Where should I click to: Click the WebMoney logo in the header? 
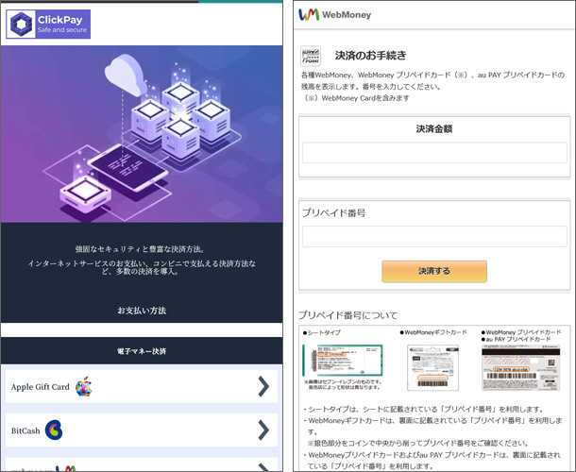(x=334, y=15)
